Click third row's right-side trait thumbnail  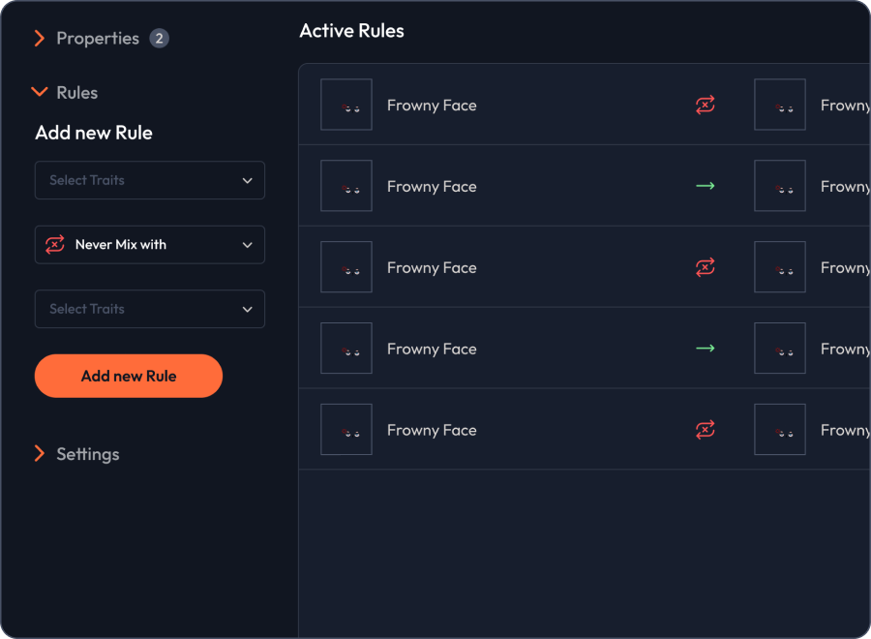(780, 267)
